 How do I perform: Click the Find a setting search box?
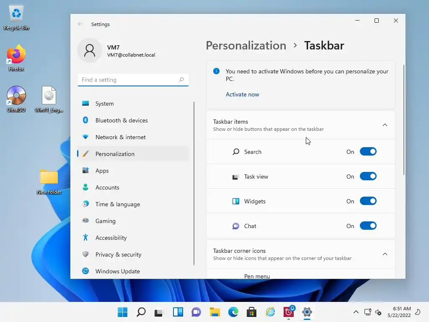tap(133, 80)
